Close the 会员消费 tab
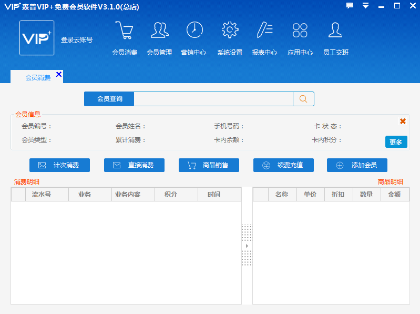 (59, 75)
